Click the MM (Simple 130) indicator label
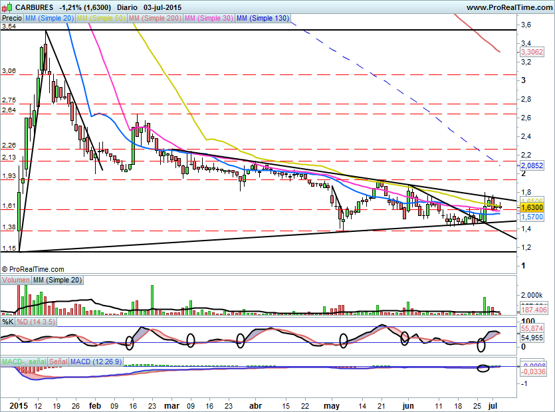Screen dimensions: 555x412 pos(263,19)
